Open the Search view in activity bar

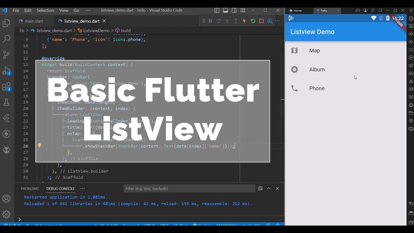coord(6,39)
